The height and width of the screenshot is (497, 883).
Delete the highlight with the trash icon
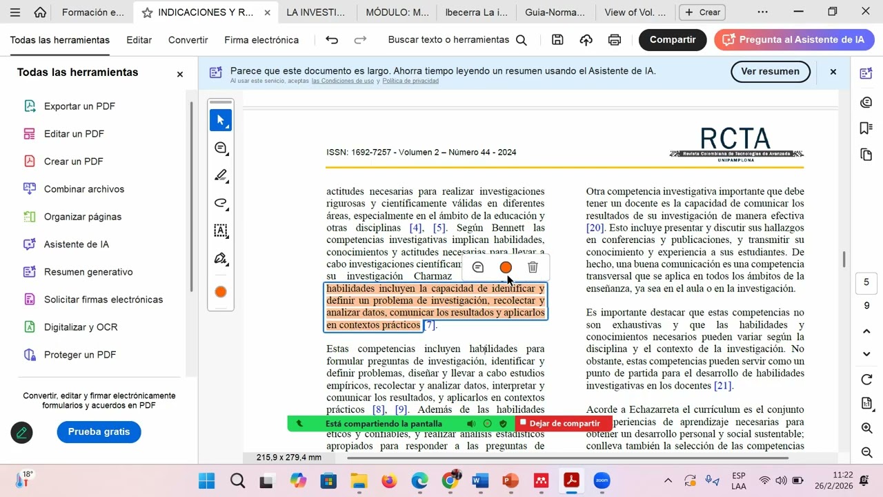(x=533, y=267)
